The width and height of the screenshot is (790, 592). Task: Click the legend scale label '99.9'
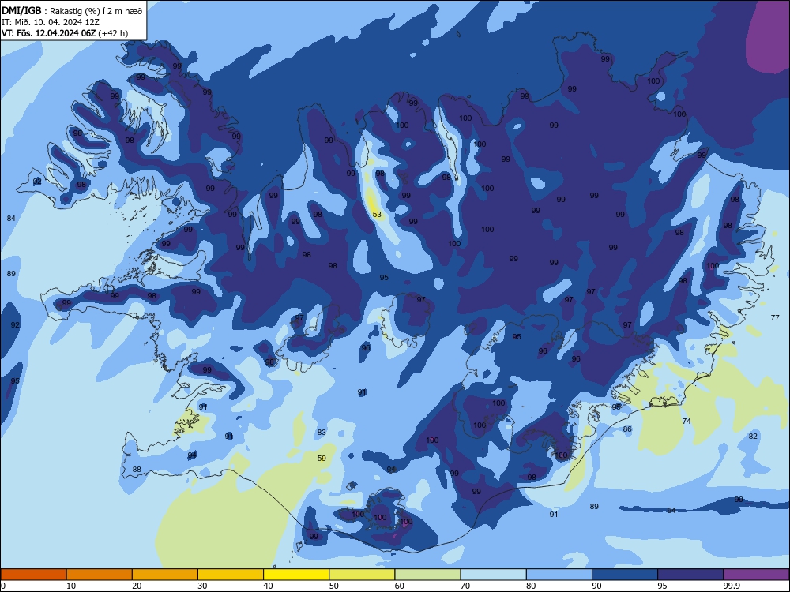point(732,586)
